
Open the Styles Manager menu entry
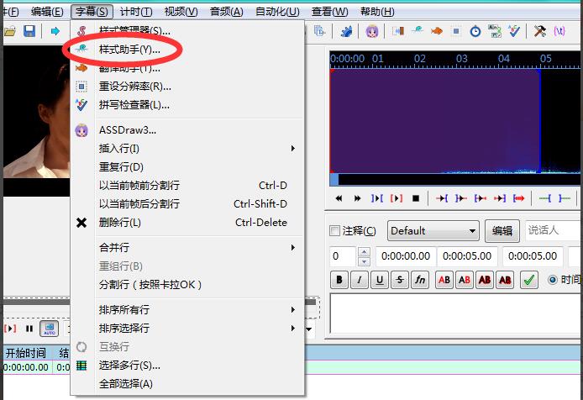(188, 30)
